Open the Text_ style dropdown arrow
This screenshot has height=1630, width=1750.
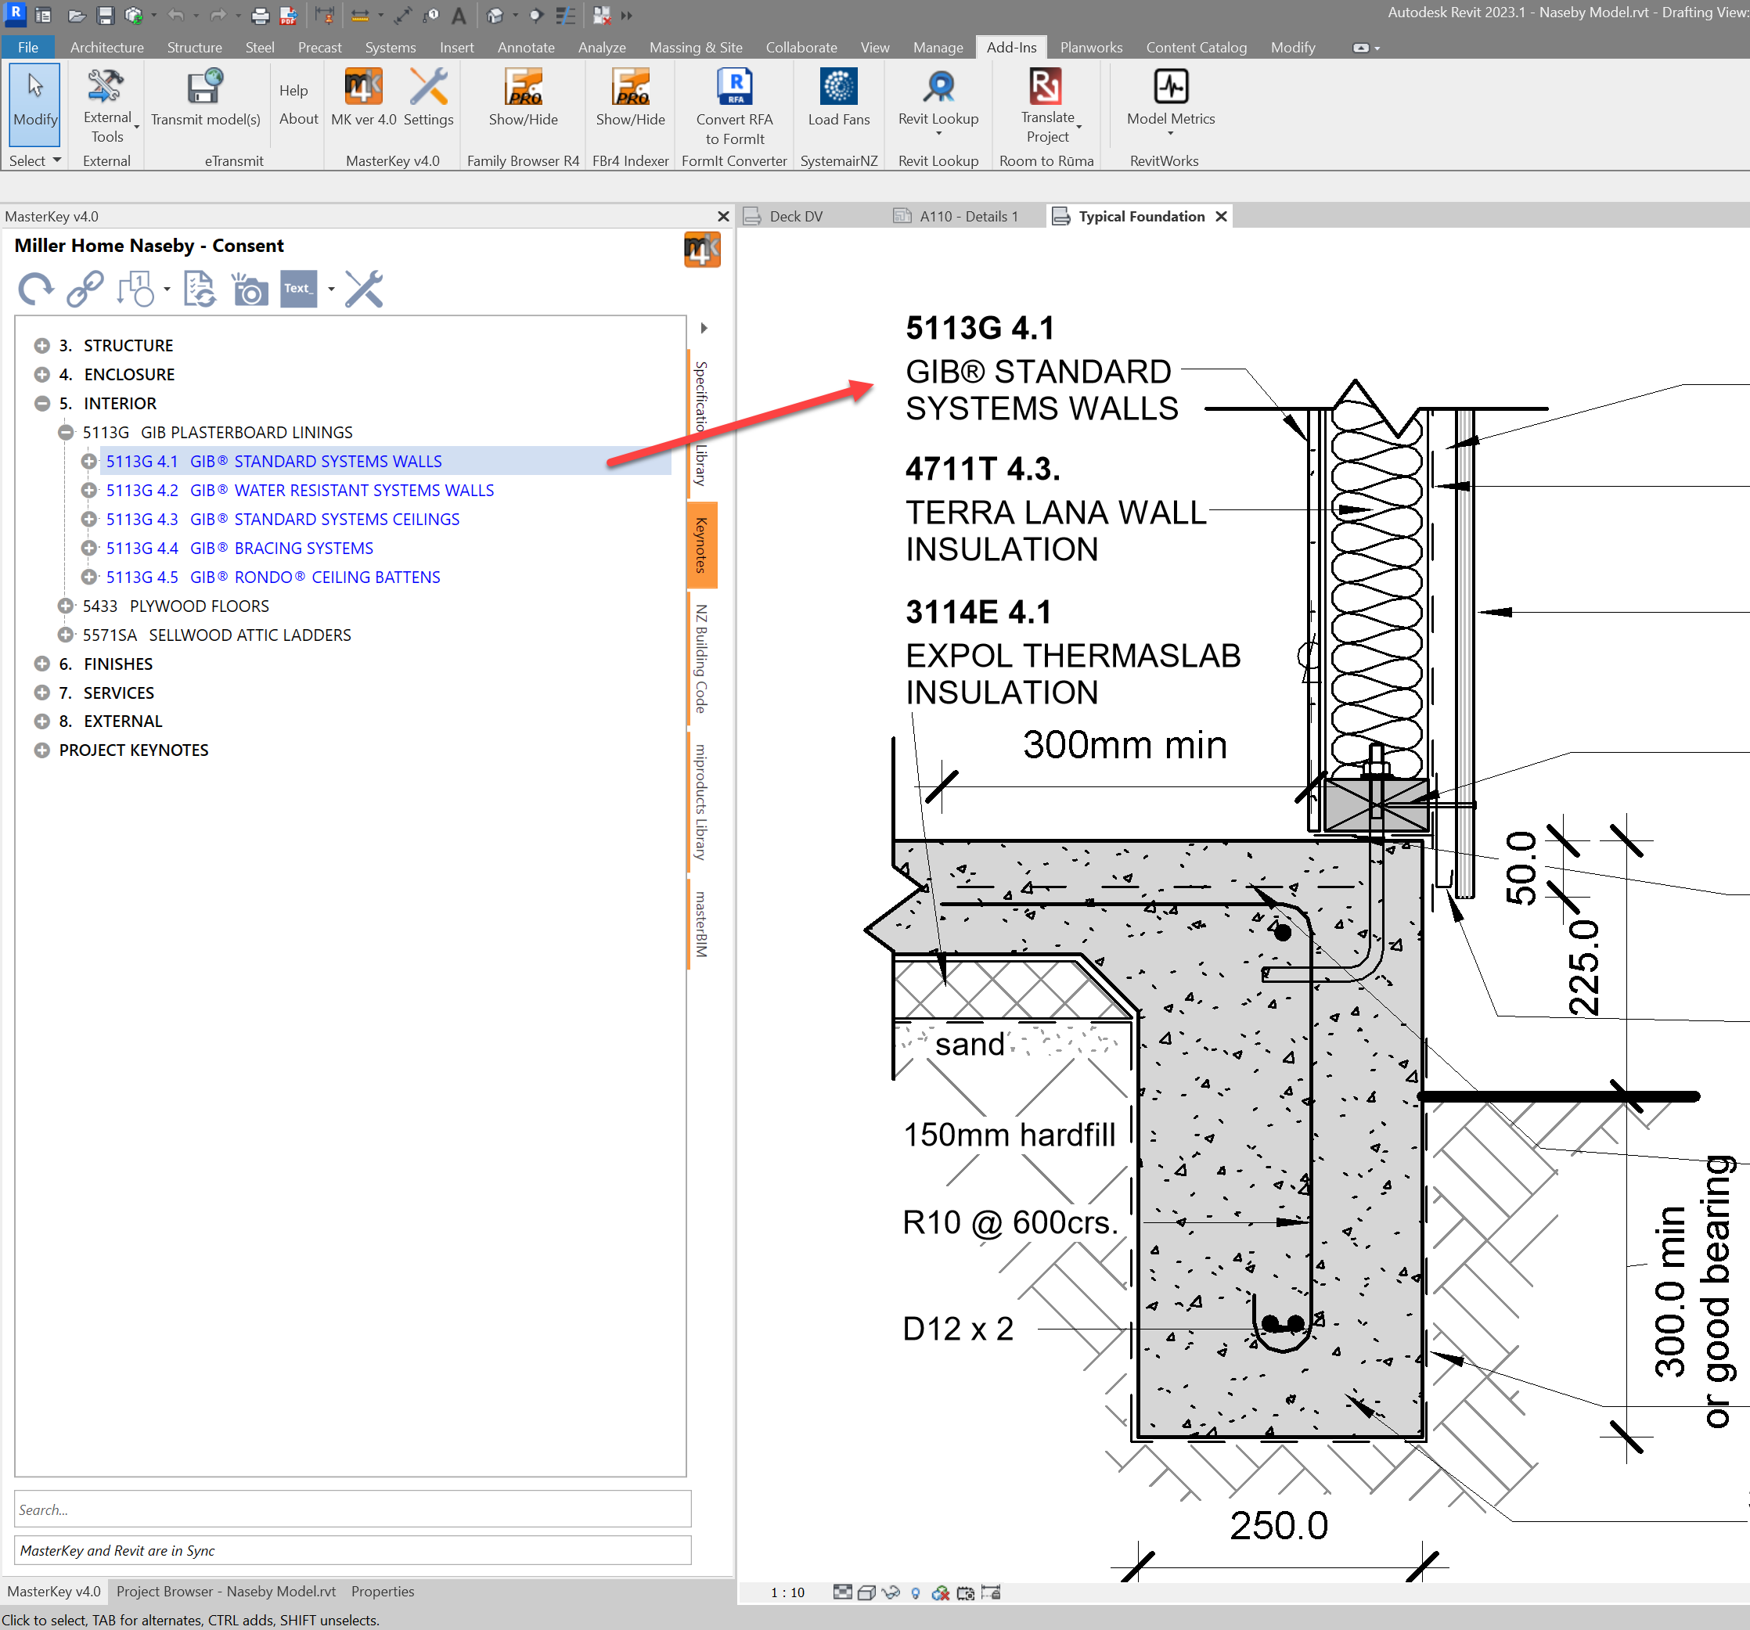click(331, 289)
